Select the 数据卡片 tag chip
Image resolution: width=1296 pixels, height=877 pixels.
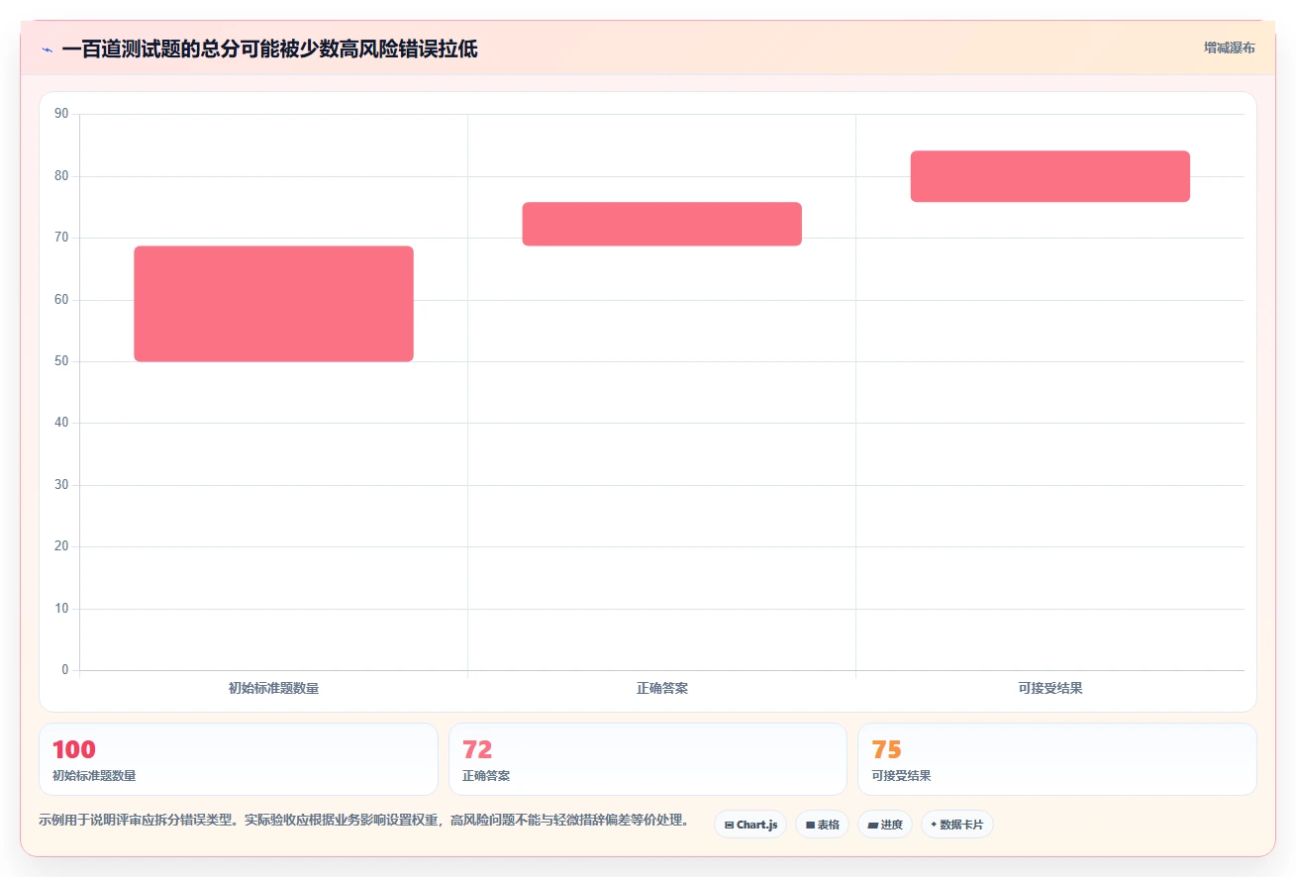tap(956, 825)
